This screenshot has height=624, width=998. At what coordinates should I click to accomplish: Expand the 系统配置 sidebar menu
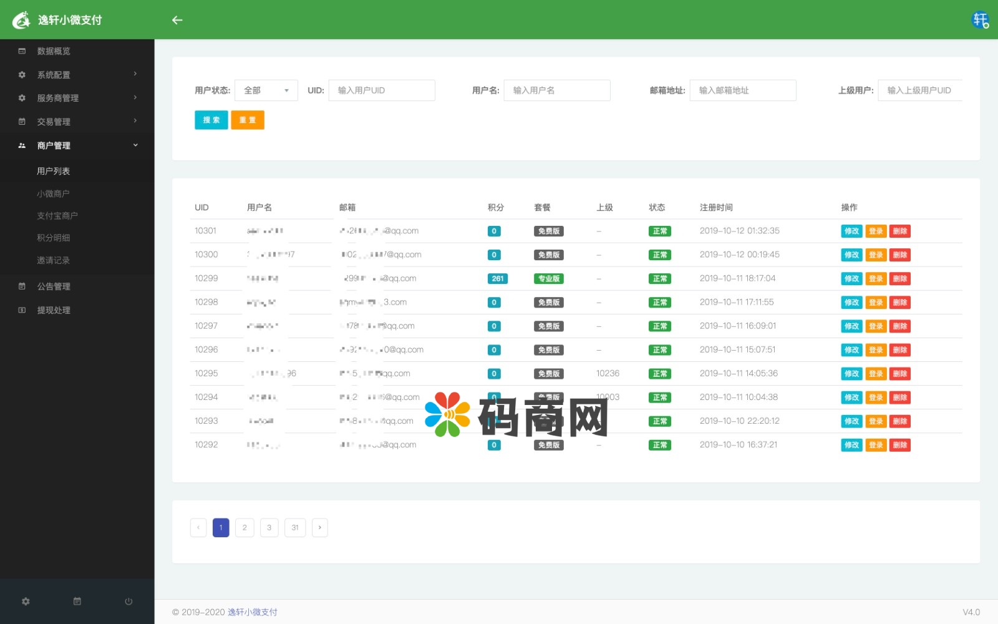pyautogui.click(x=77, y=75)
